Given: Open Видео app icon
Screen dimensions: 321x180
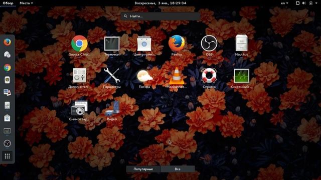Looking at the screenshot, I should point(112,108).
